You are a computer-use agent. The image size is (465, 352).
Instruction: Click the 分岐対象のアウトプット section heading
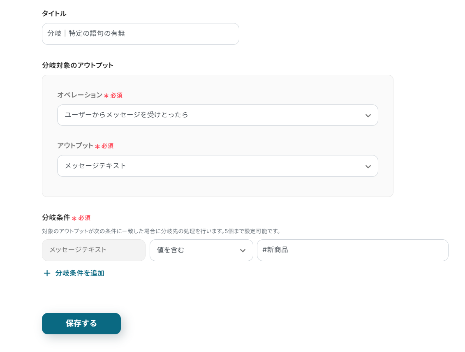click(x=78, y=65)
